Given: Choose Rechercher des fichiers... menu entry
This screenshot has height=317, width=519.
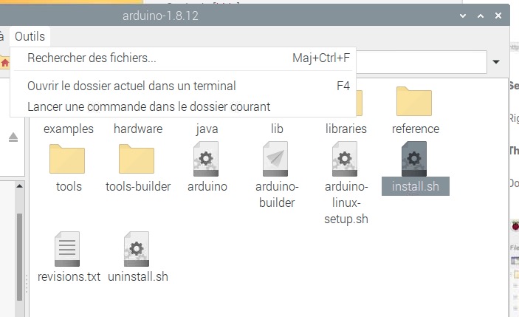Looking at the screenshot, I should click(92, 58).
